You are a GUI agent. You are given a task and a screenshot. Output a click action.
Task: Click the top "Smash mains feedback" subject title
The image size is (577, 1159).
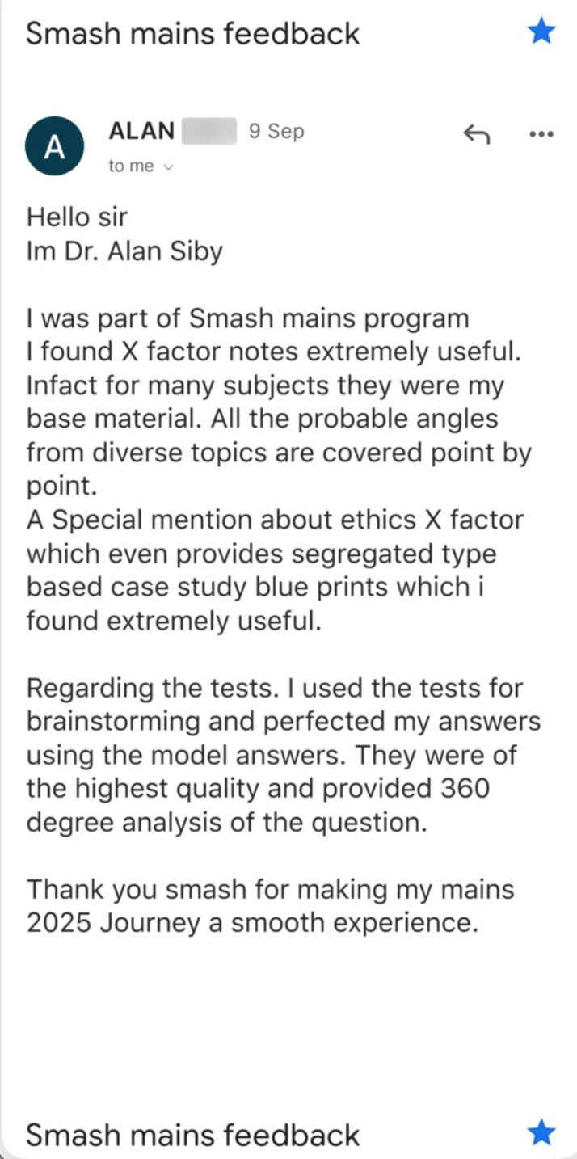(x=192, y=34)
